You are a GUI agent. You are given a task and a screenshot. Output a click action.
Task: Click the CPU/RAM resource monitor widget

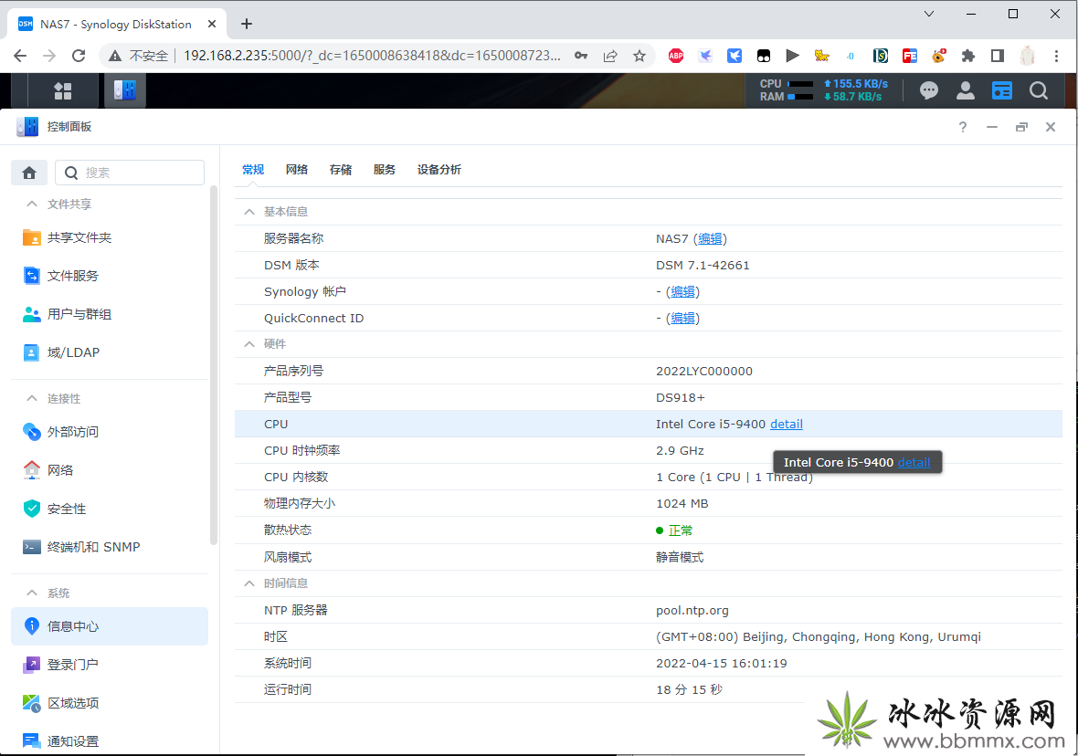point(824,90)
